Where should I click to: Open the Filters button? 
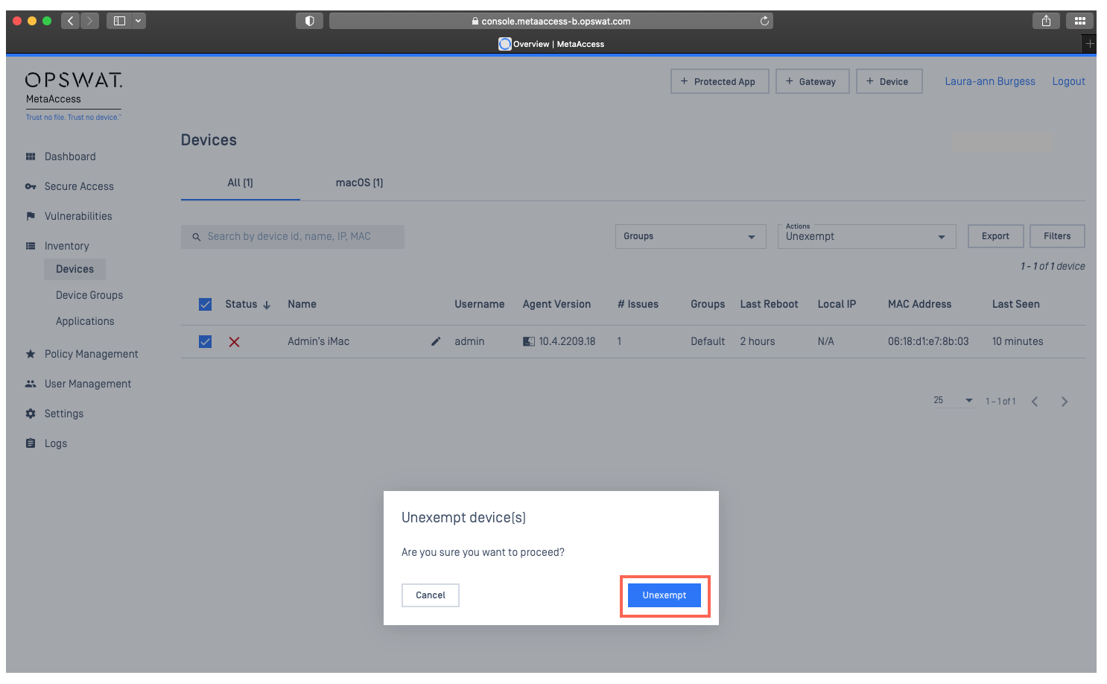(x=1057, y=236)
